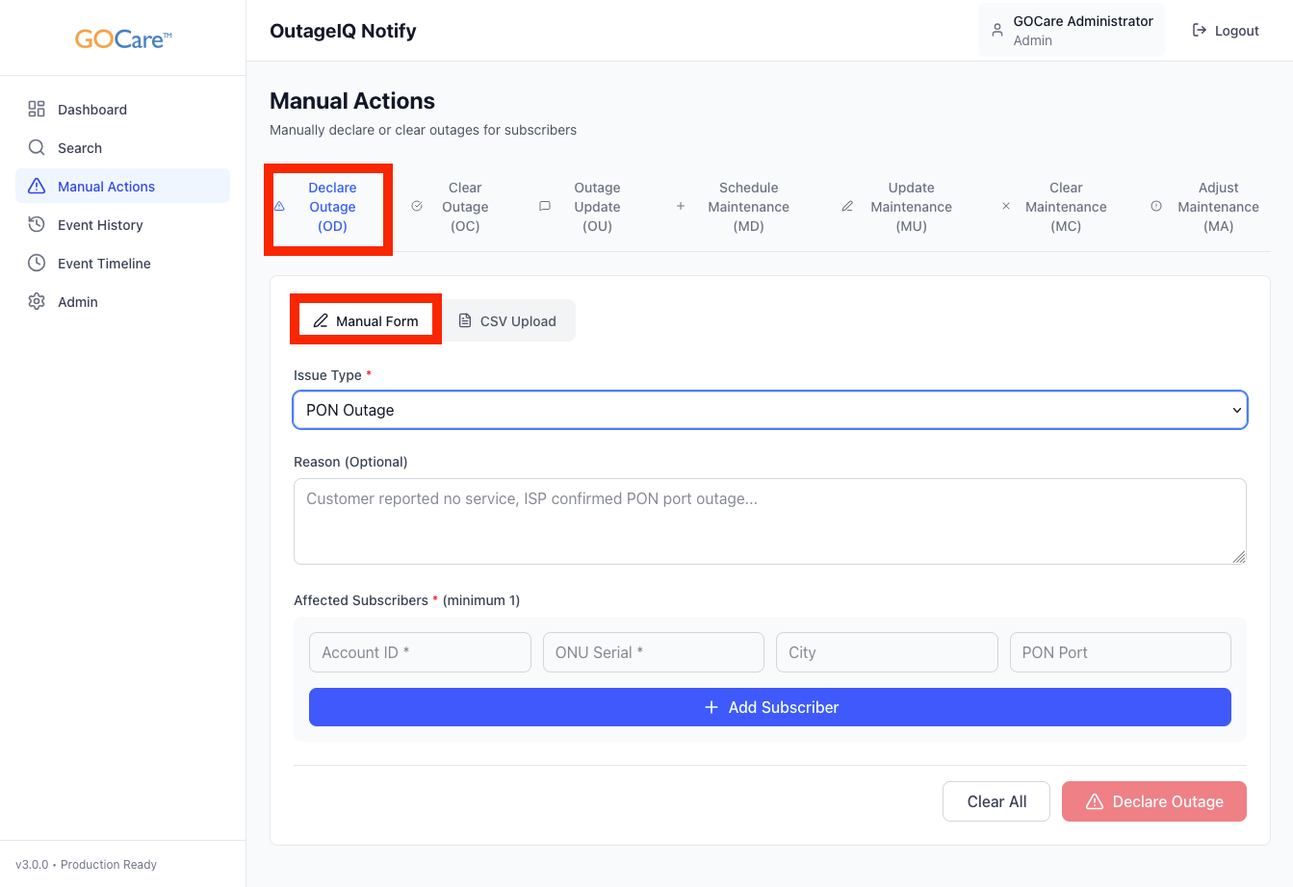Click the Search magnifier icon in sidebar
The height and width of the screenshot is (887, 1293).
click(x=37, y=147)
